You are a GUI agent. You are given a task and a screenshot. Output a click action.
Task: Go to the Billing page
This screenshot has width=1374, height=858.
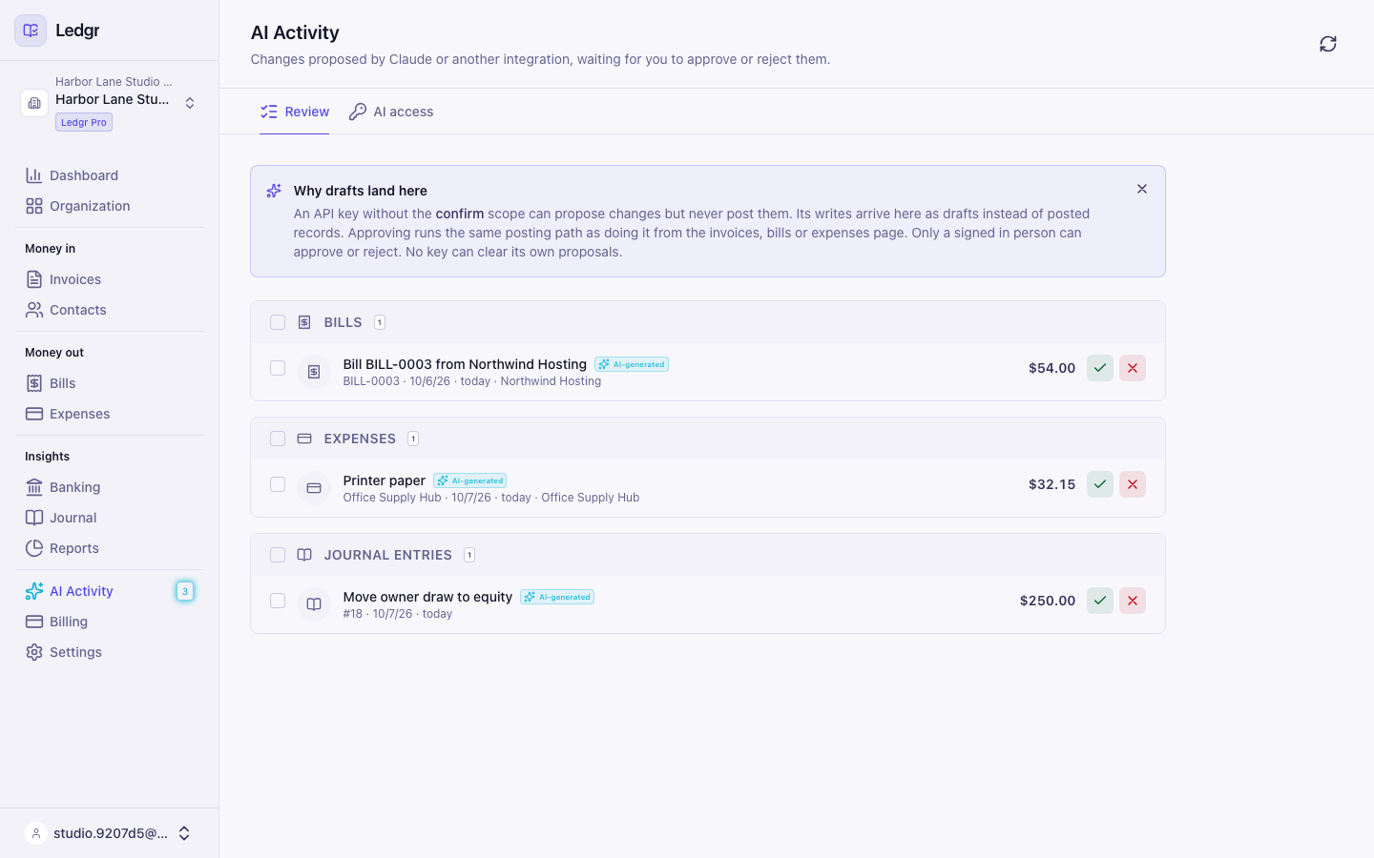109,622
